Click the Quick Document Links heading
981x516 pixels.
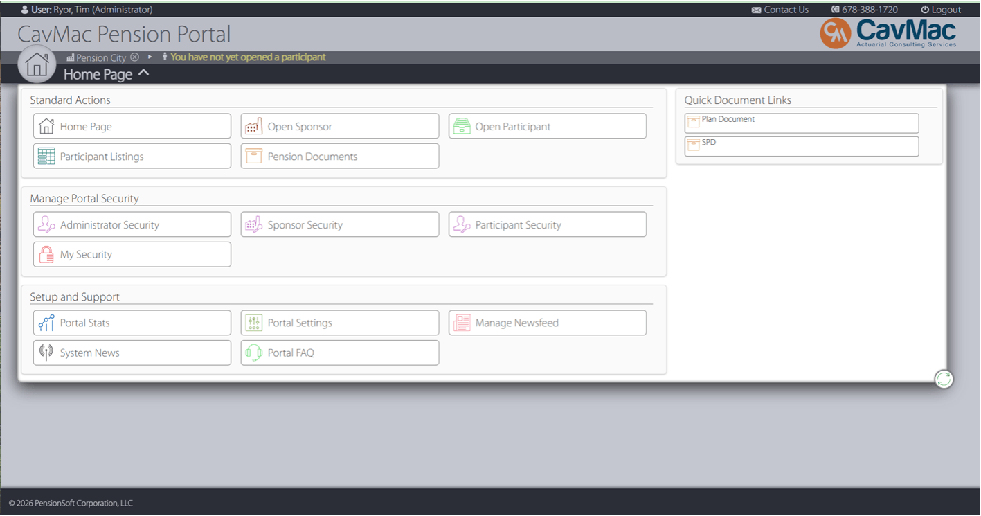pyautogui.click(x=737, y=100)
